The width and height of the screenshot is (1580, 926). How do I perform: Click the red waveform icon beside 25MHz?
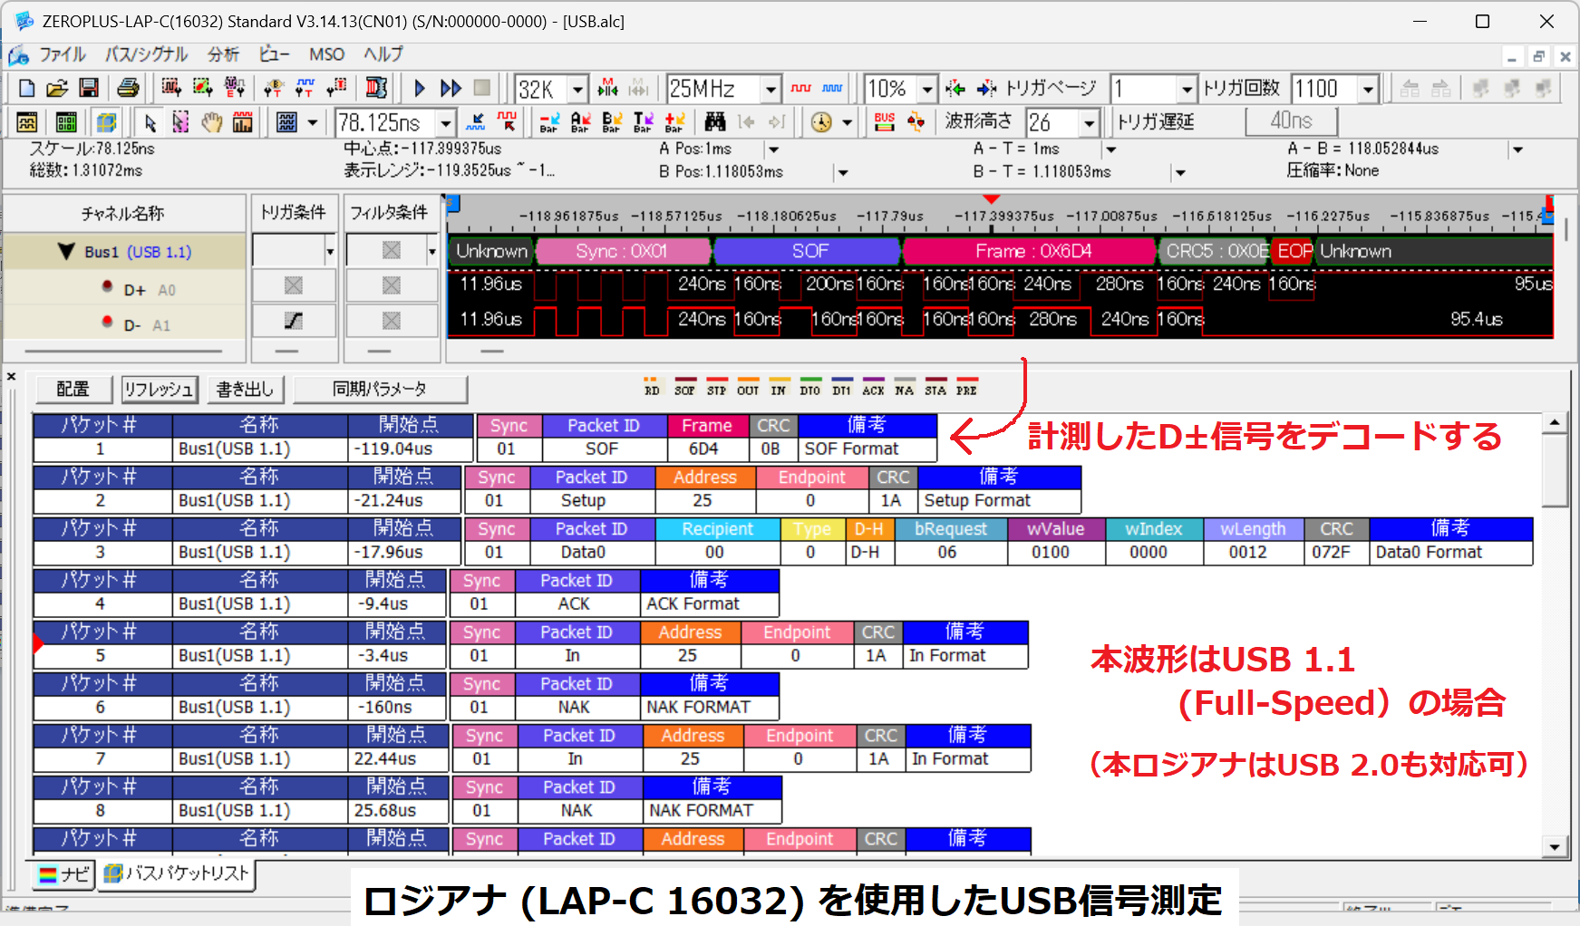pyautogui.click(x=801, y=88)
